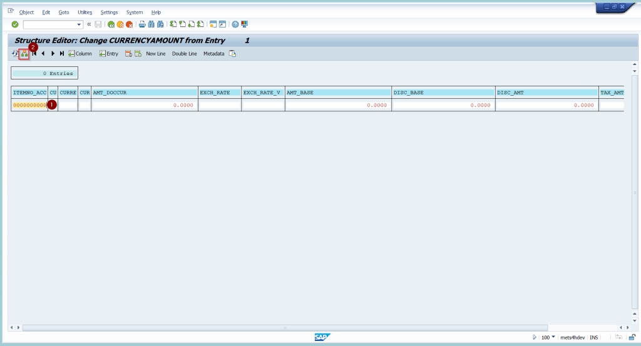641x346 pixels.
Task: Click the DISC_BASE value cell
Action: pyautogui.click(x=443, y=105)
